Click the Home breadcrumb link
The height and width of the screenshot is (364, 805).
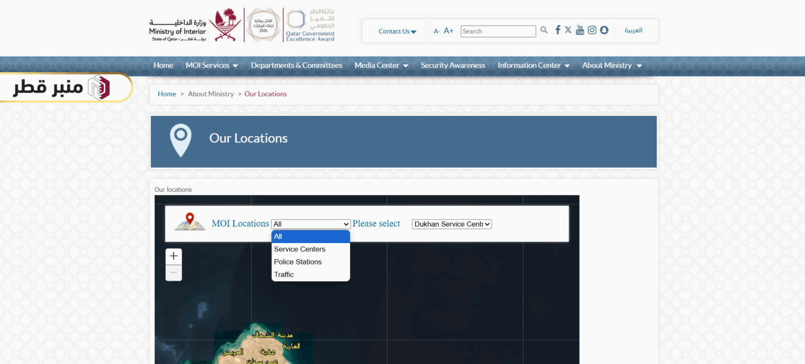[x=167, y=94]
